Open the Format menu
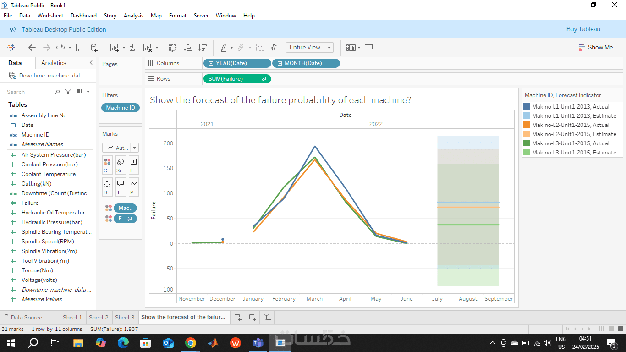Screen dimensions: 626x352 click(178, 16)
